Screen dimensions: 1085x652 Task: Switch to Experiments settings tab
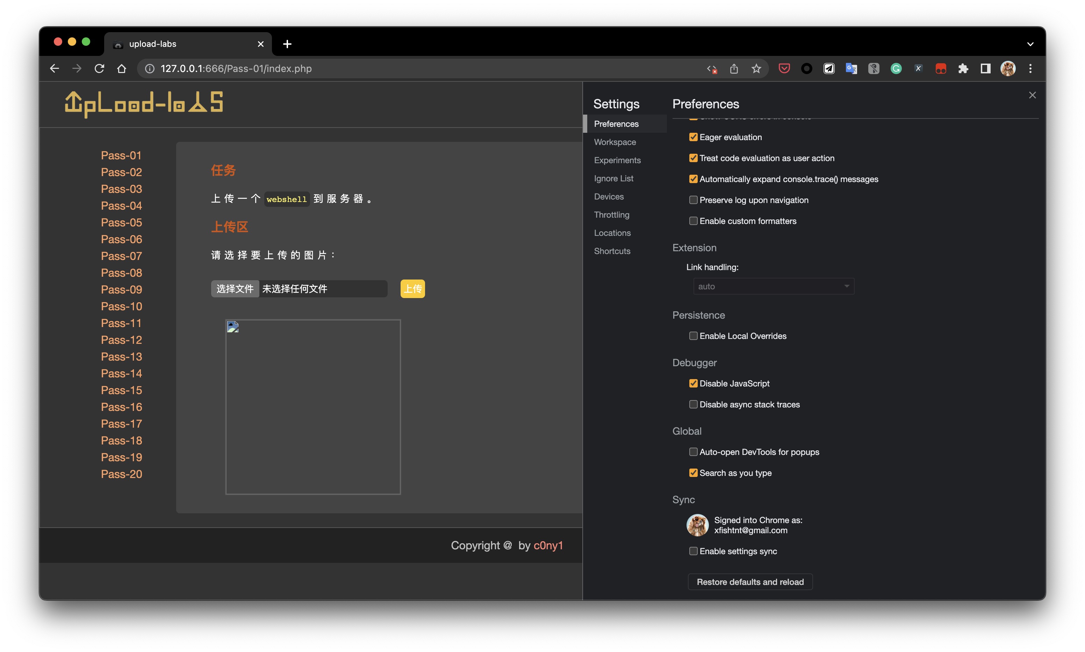(617, 160)
